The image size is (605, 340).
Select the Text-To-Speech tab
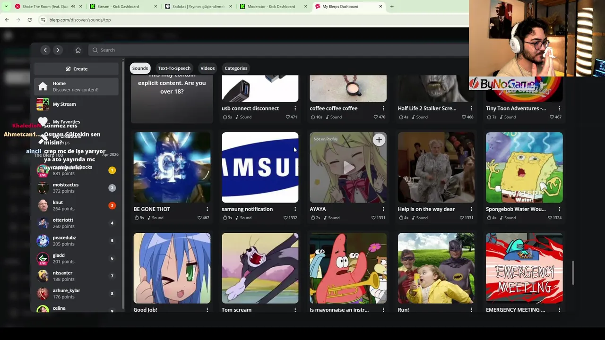click(x=174, y=68)
